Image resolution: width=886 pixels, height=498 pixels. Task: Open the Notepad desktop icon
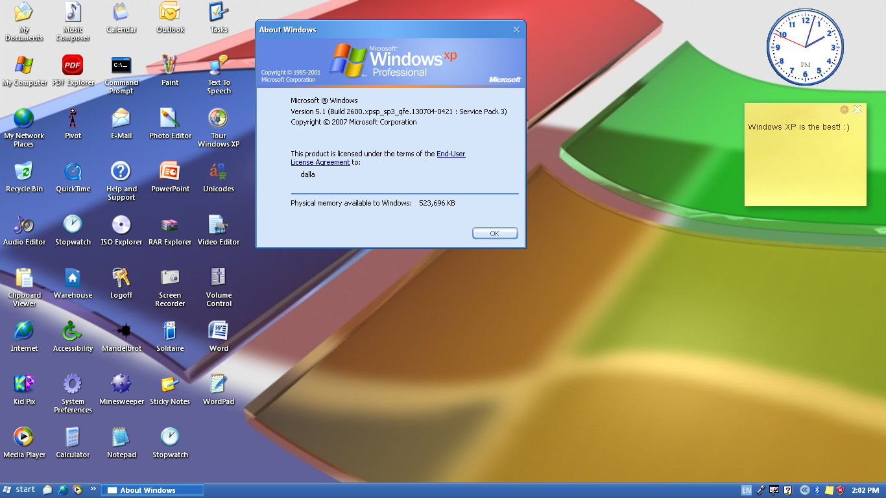[121, 443]
